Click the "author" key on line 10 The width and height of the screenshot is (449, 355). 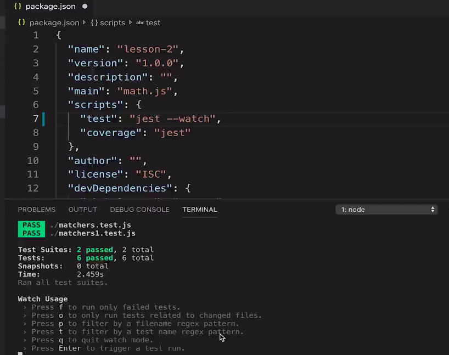click(93, 161)
